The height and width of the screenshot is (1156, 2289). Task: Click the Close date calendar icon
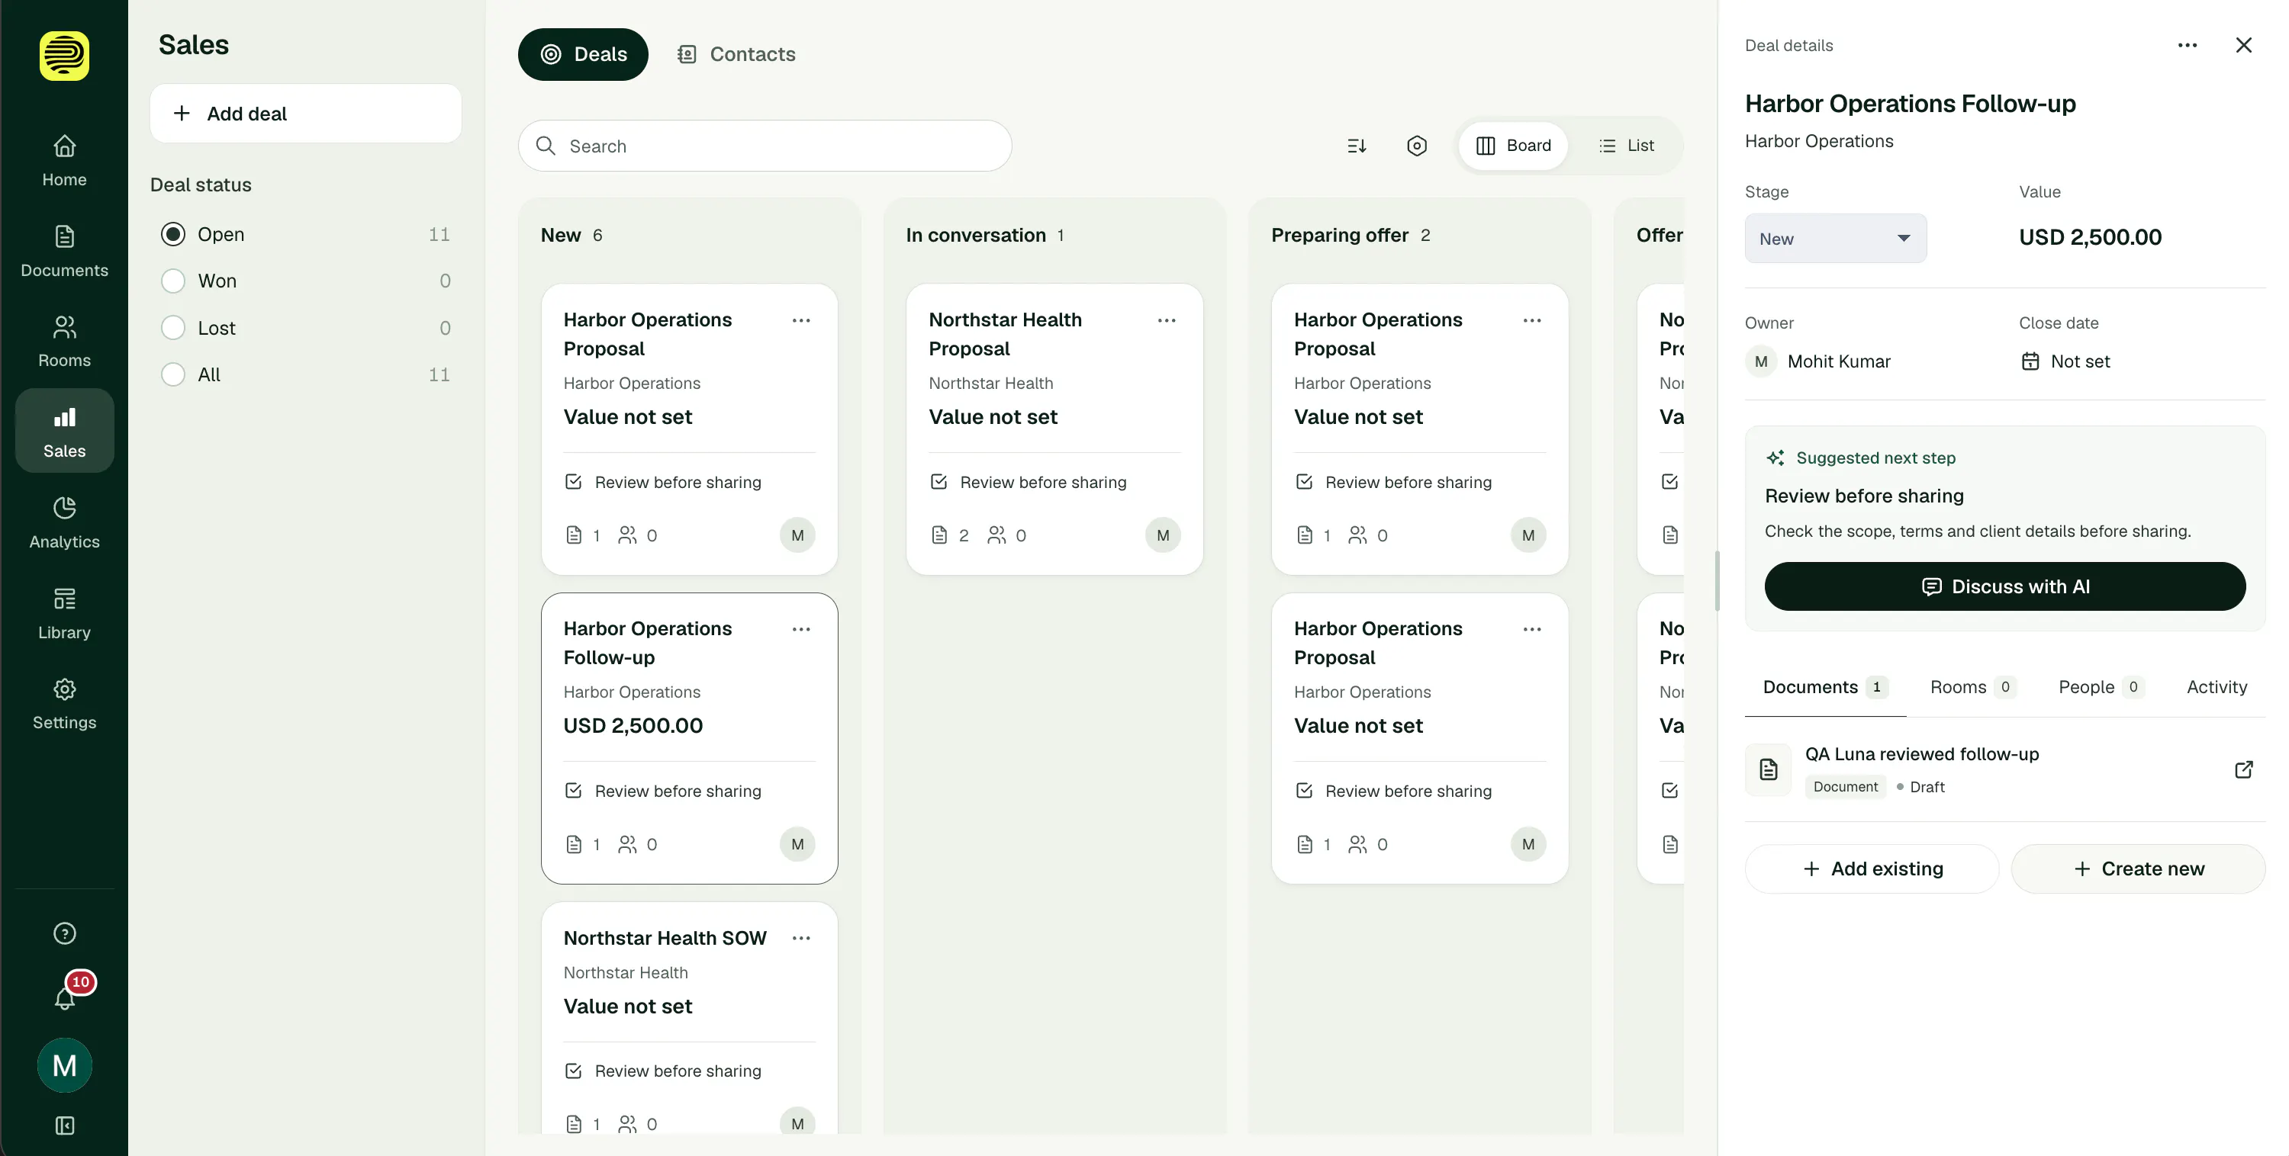pyautogui.click(x=2030, y=361)
